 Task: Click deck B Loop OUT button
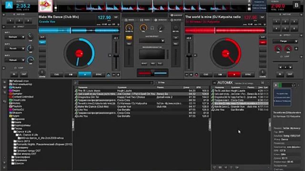click(x=290, y=74)
